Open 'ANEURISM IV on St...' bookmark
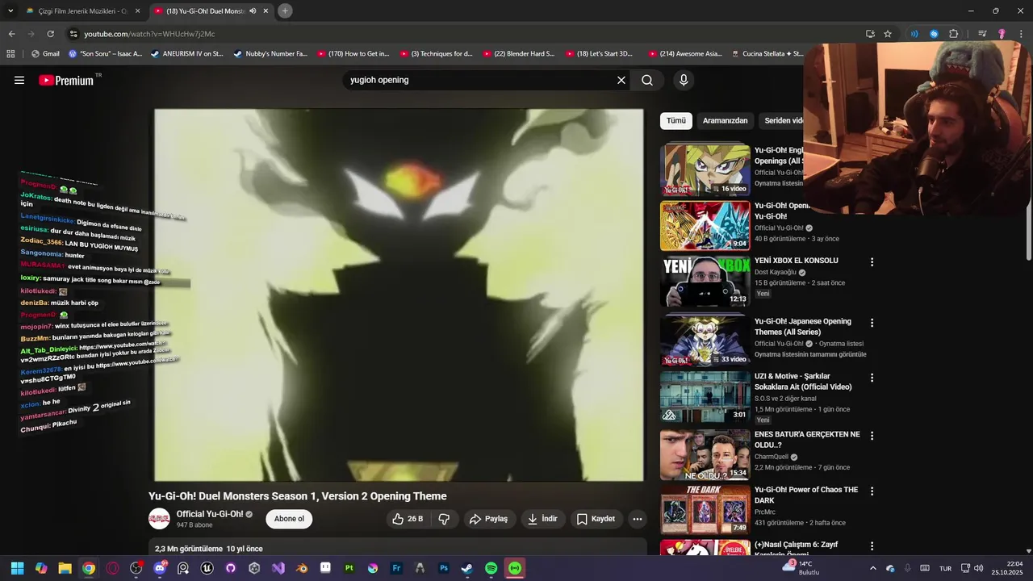Viewport: 1033px width, 581px height. (x=186, y=54)
